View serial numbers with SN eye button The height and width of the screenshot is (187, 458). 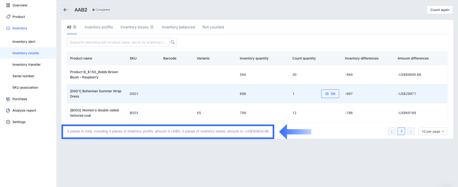[x=330, y=94]
